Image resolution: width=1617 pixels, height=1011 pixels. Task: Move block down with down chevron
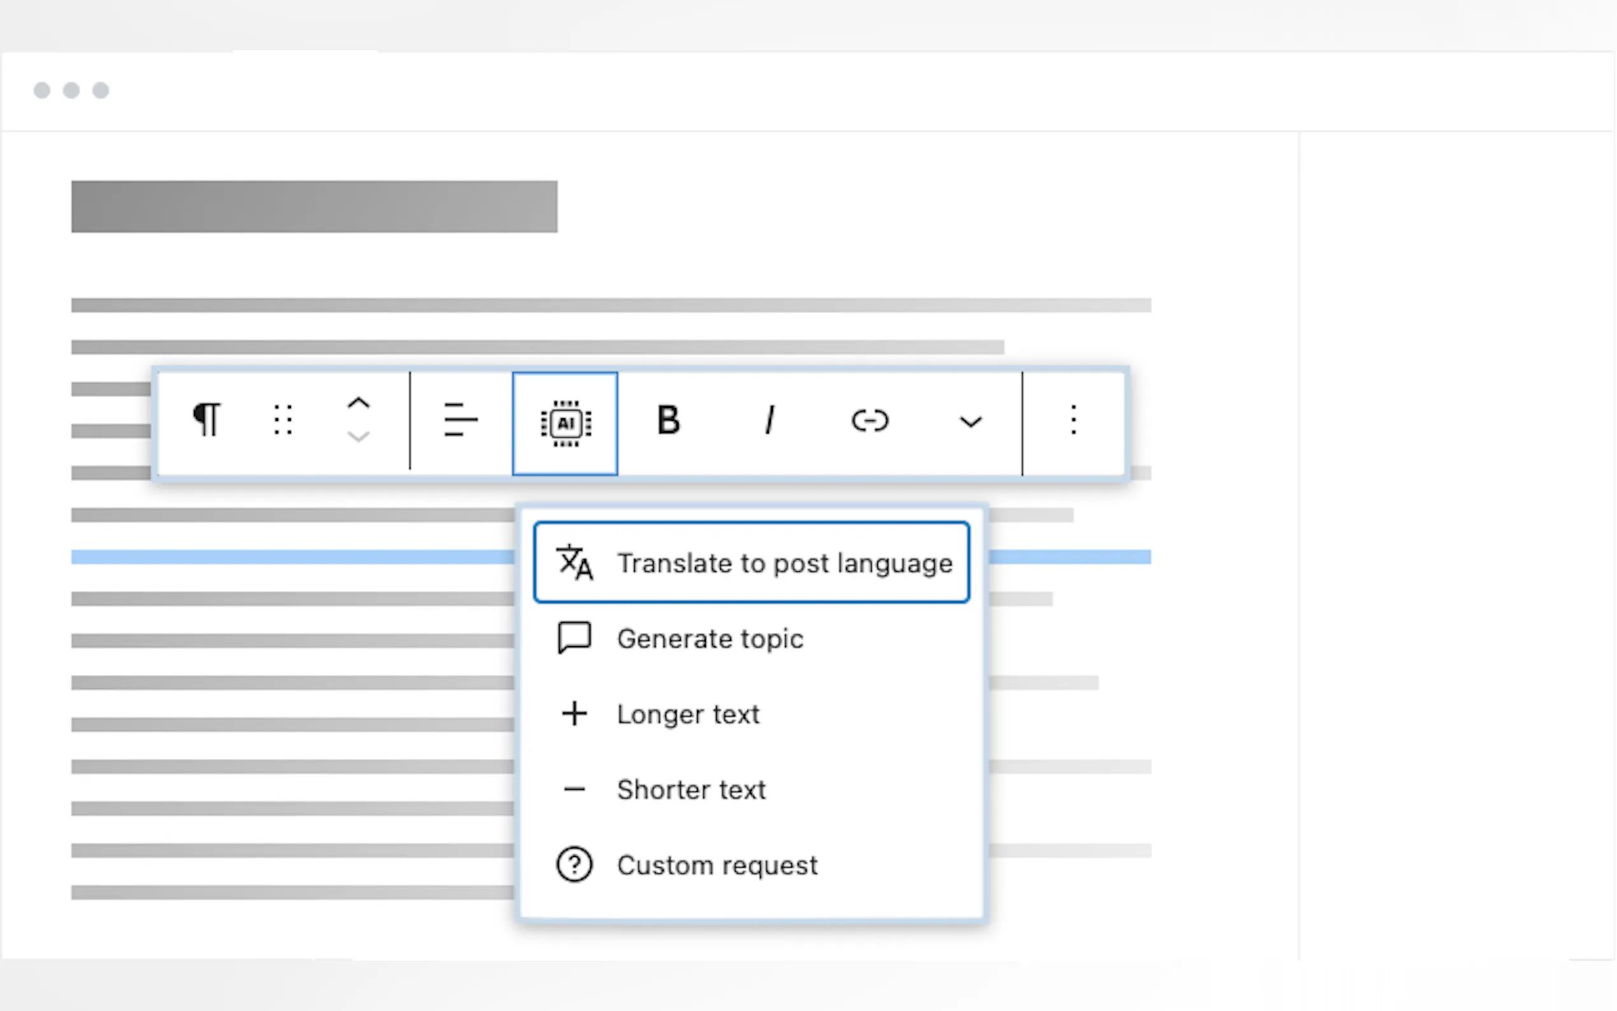[x=358, y=437]
